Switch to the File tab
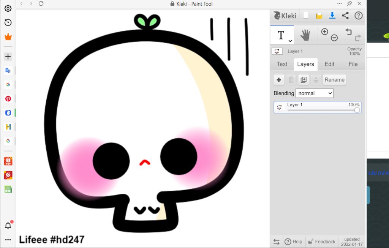This screenshot has height=248, width=389. [x=353, y=64]
